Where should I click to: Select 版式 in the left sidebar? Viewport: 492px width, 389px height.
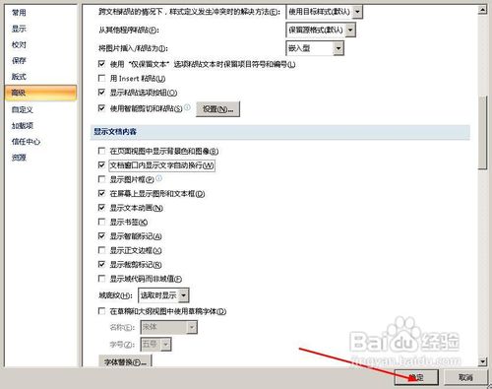coord(19,77)
